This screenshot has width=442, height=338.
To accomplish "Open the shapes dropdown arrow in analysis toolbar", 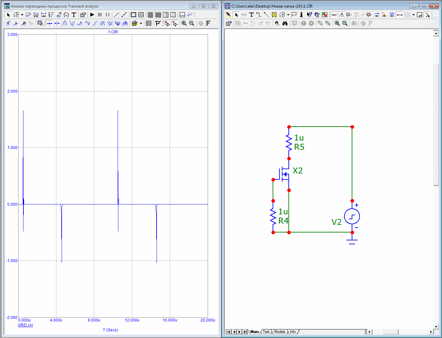I will 22,15.
